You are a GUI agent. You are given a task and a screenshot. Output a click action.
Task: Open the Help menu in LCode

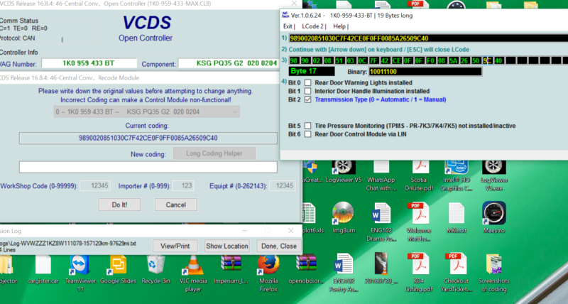click(339, 26)
